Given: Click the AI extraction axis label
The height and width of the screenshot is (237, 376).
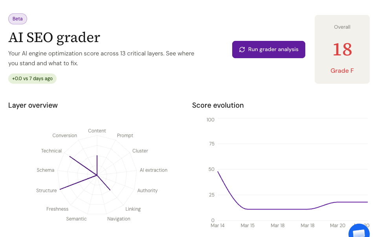Looking at the screenshot, I should coord(153,170).
